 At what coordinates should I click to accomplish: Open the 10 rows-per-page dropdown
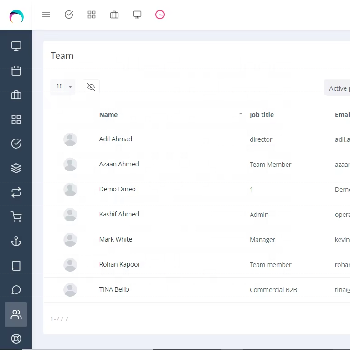pos(63,87)
